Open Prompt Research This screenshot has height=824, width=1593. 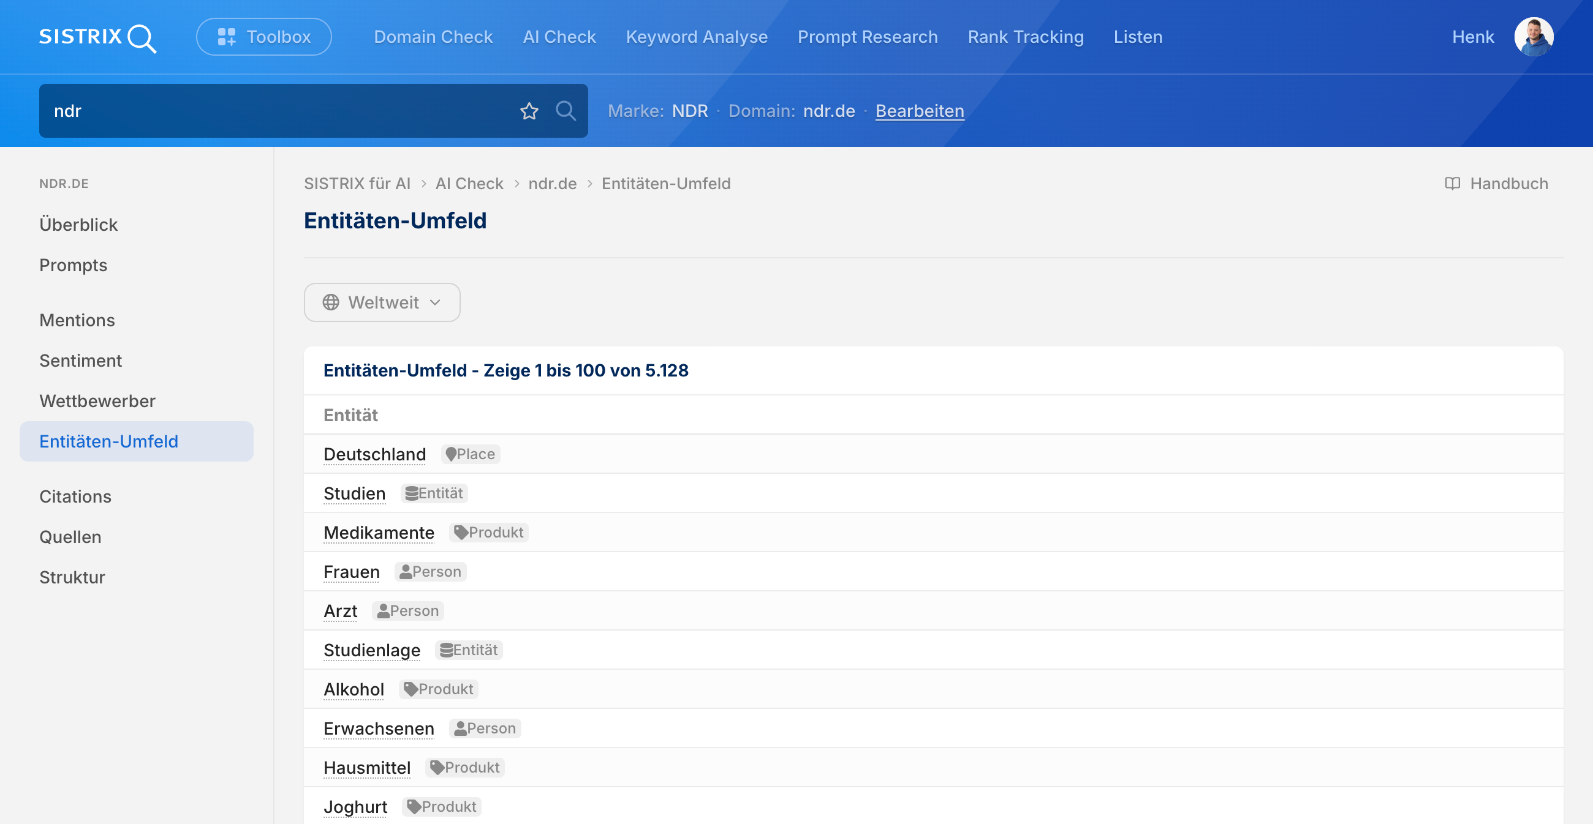coord(868,37)
